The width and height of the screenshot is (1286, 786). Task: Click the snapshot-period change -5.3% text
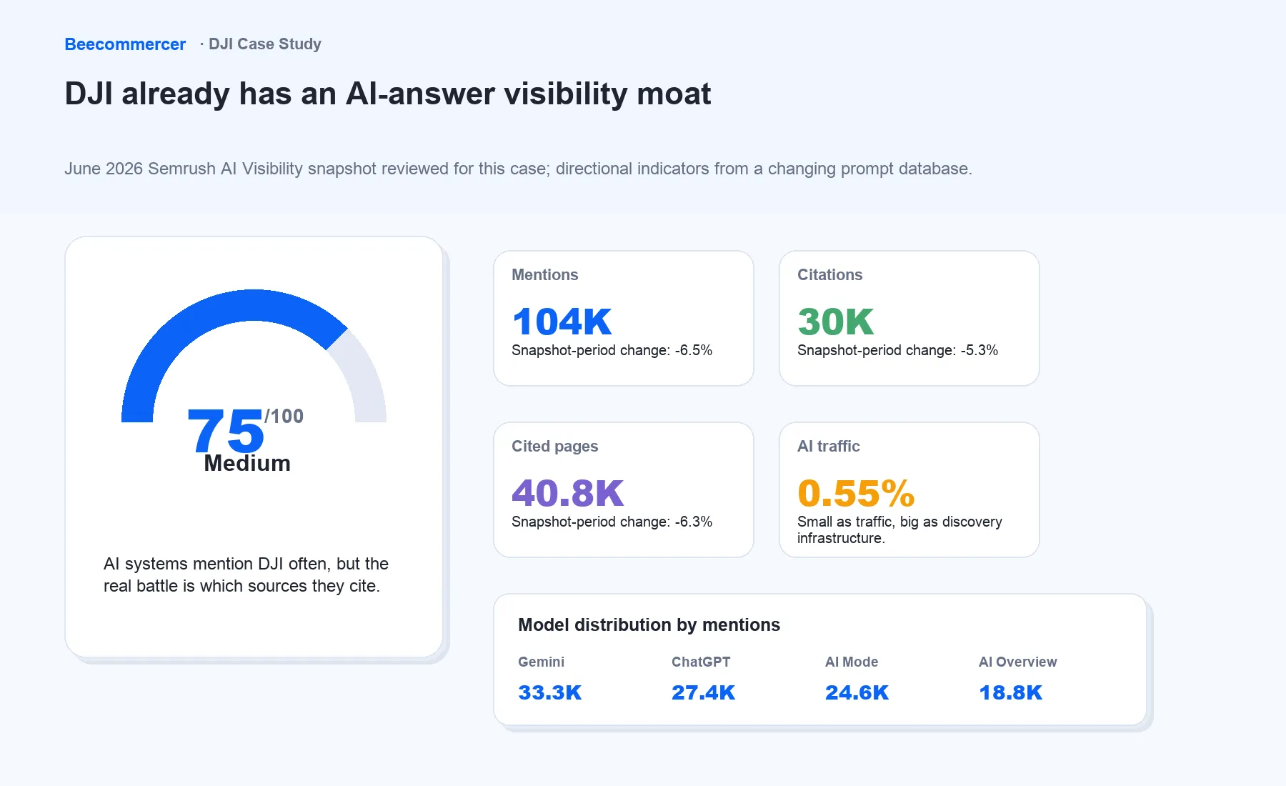click(x=897, y=350)
